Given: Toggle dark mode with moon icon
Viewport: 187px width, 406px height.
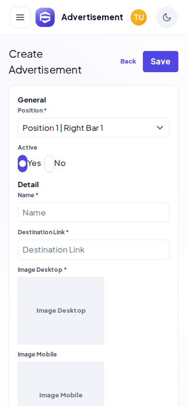Looking at the screenshot, I should 167,17.
